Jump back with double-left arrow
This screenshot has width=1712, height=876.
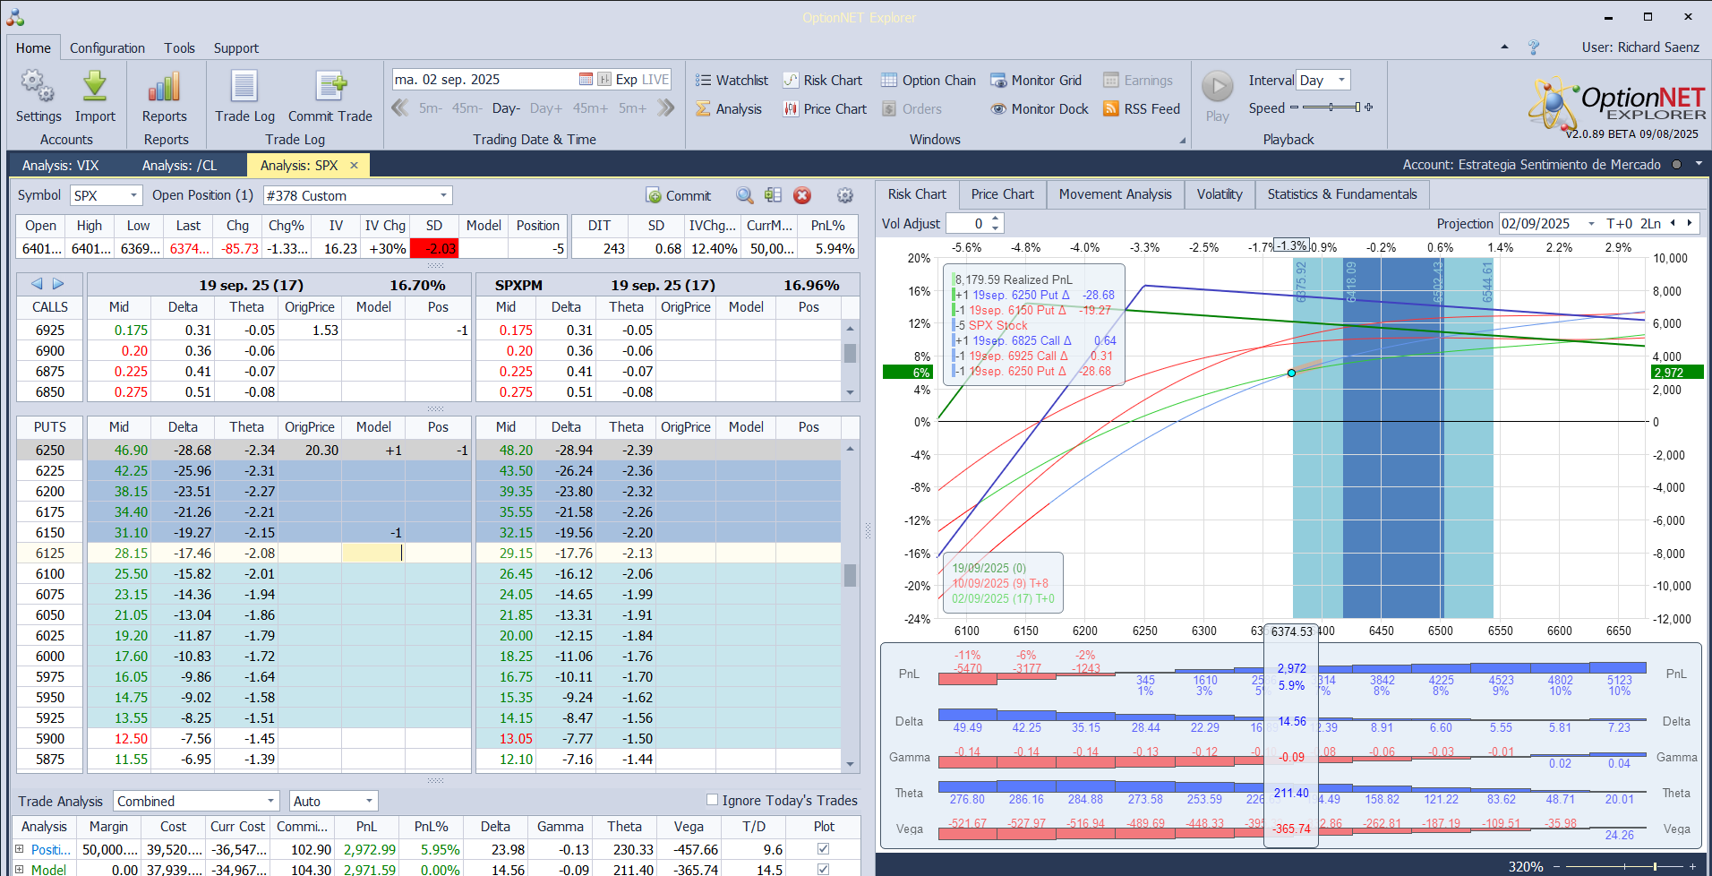point(399,108)
